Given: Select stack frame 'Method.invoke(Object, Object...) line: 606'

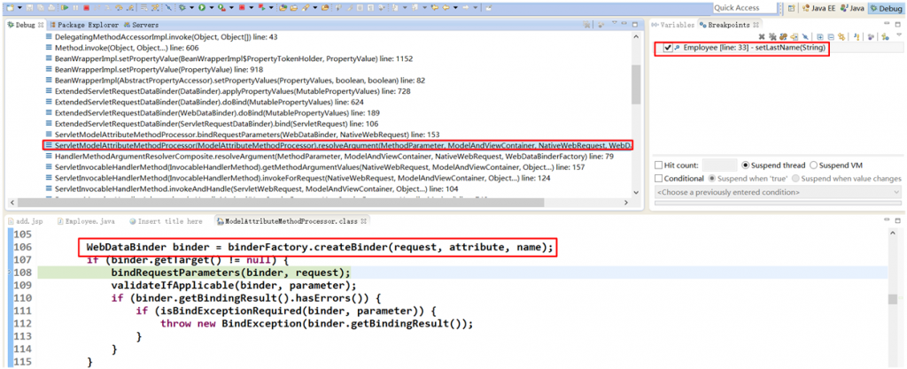Looking at the screenshot, I should point(127,48).
